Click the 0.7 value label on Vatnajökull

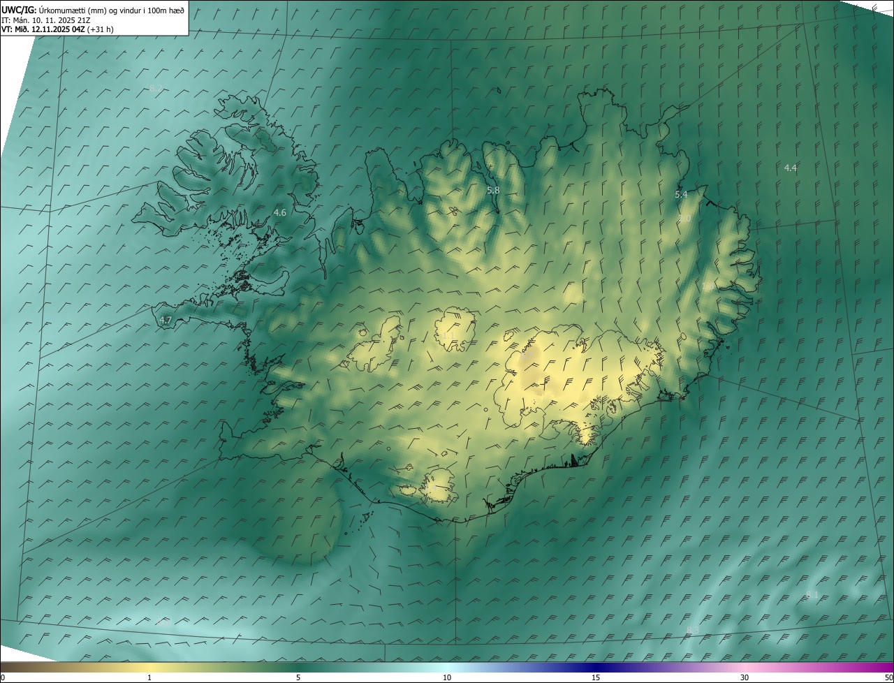[x=528, y=356]
